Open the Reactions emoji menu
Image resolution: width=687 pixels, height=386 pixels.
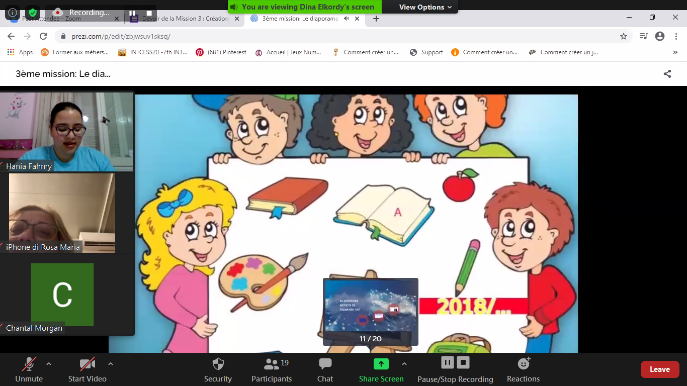coord(523,364)
